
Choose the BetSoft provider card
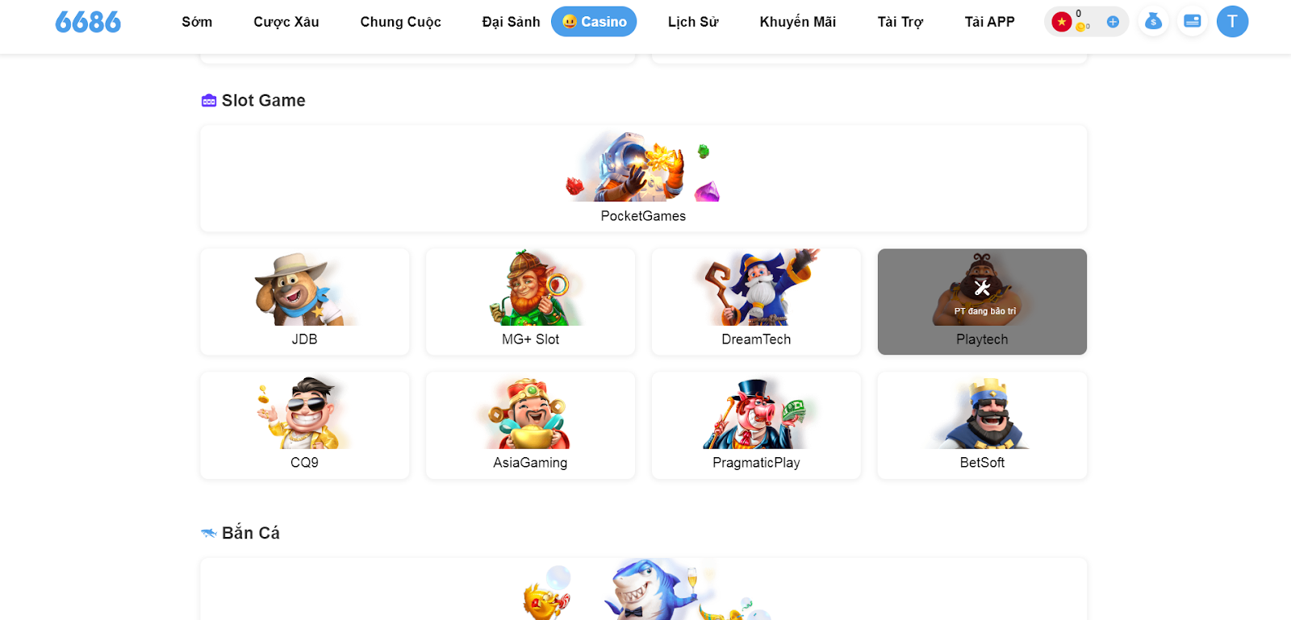982,425
